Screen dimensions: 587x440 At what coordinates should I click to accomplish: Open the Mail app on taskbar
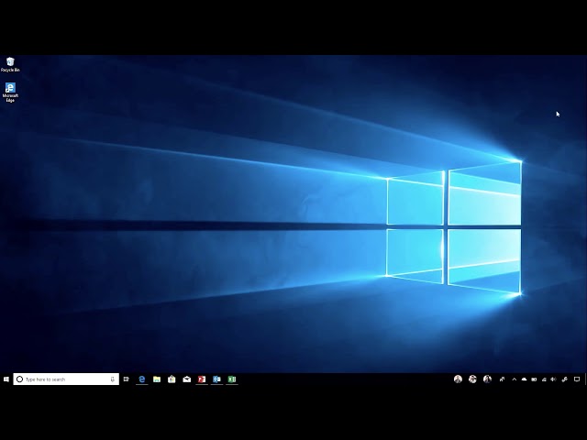coord(186,379)
